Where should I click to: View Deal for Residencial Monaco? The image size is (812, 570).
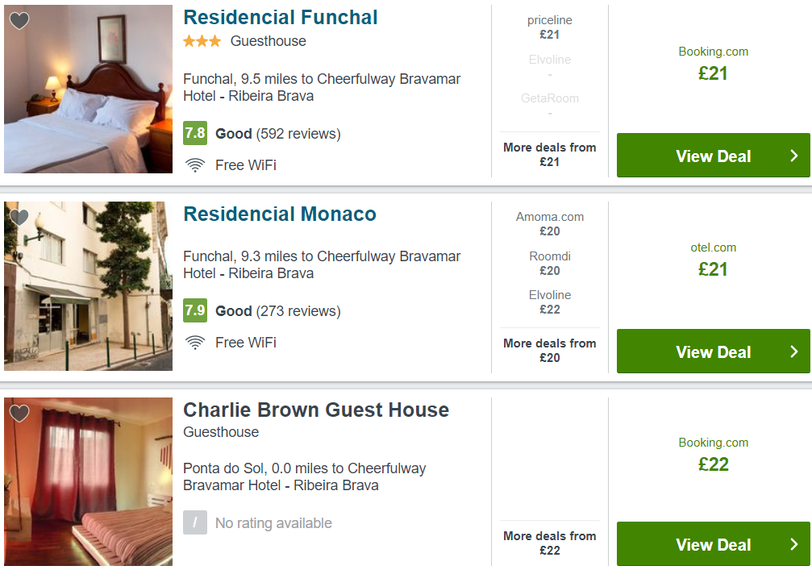tap(713, 352)
